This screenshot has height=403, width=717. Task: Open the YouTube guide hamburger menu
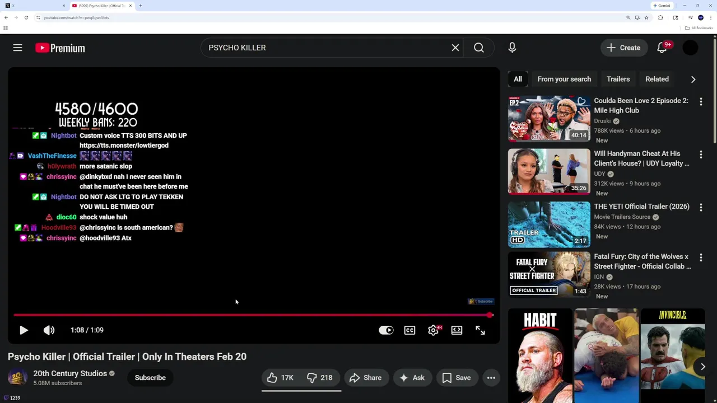pos(17,48)
